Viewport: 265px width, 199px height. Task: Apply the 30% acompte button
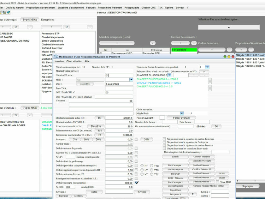coord(147,139)
